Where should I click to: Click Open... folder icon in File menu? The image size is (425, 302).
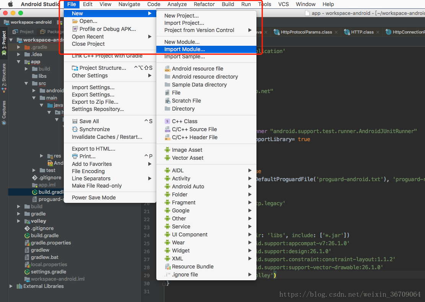(75, 21)
